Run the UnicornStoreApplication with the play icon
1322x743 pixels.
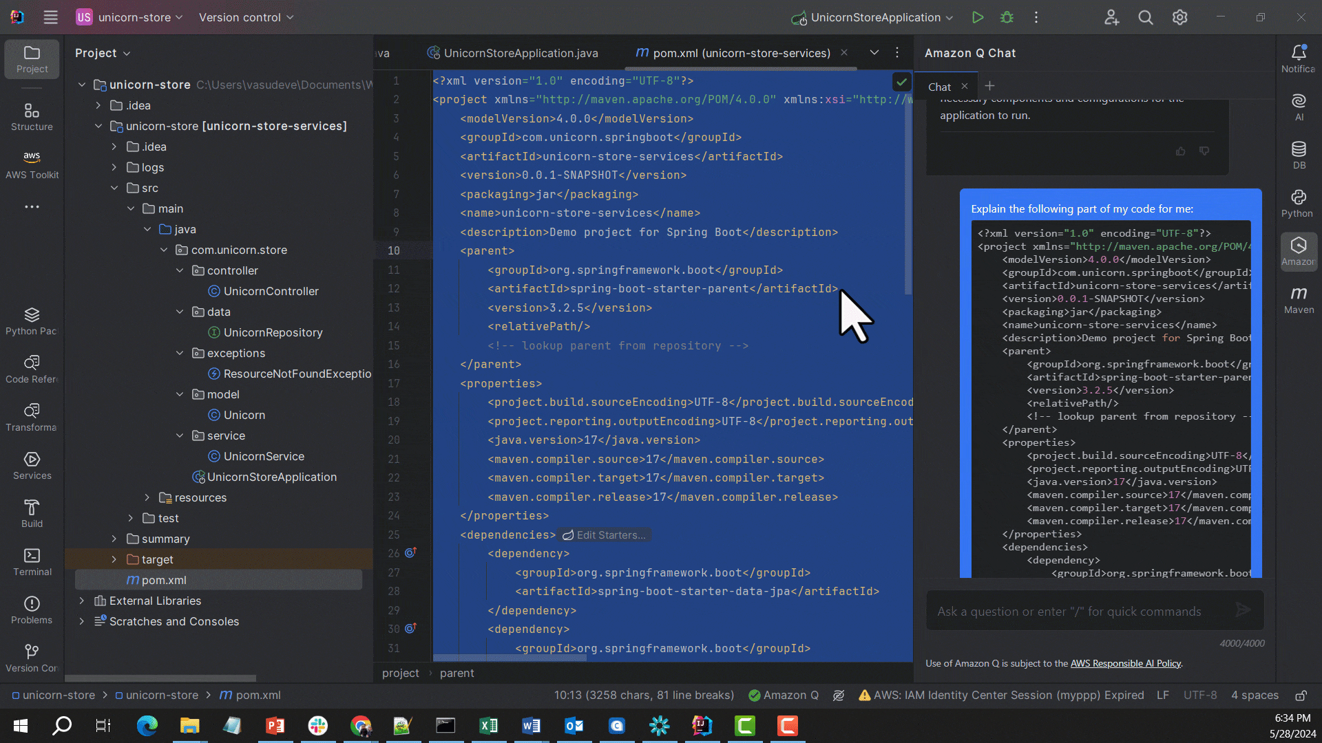[978, 17]
